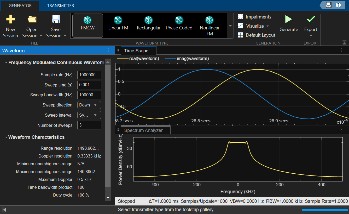Switch to the Spectrum Analyzer tab
The width and height of the screenshot is (349, 214).
[x=143, y=130]
